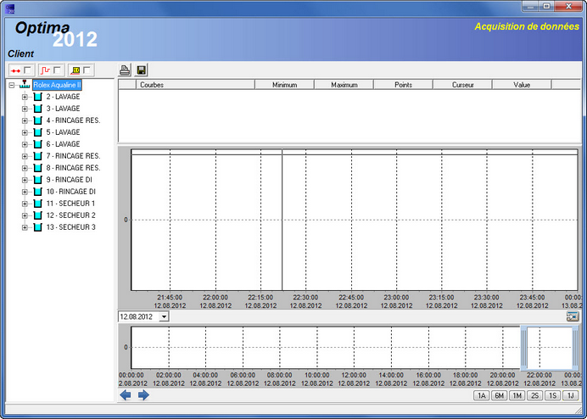Click the Points column header
Screen dimensions: 587x419
click(x=403, y=85)
